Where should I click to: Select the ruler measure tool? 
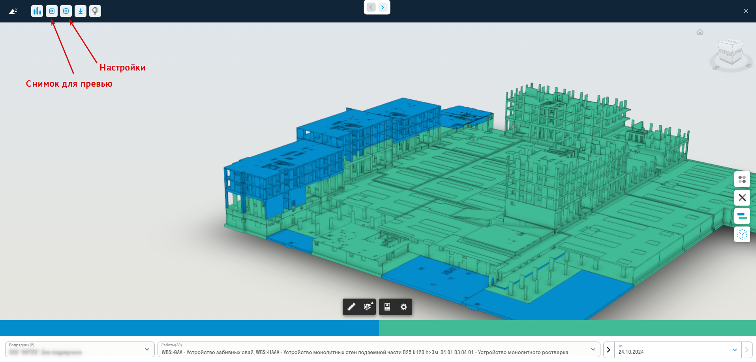tap(351, 307)
